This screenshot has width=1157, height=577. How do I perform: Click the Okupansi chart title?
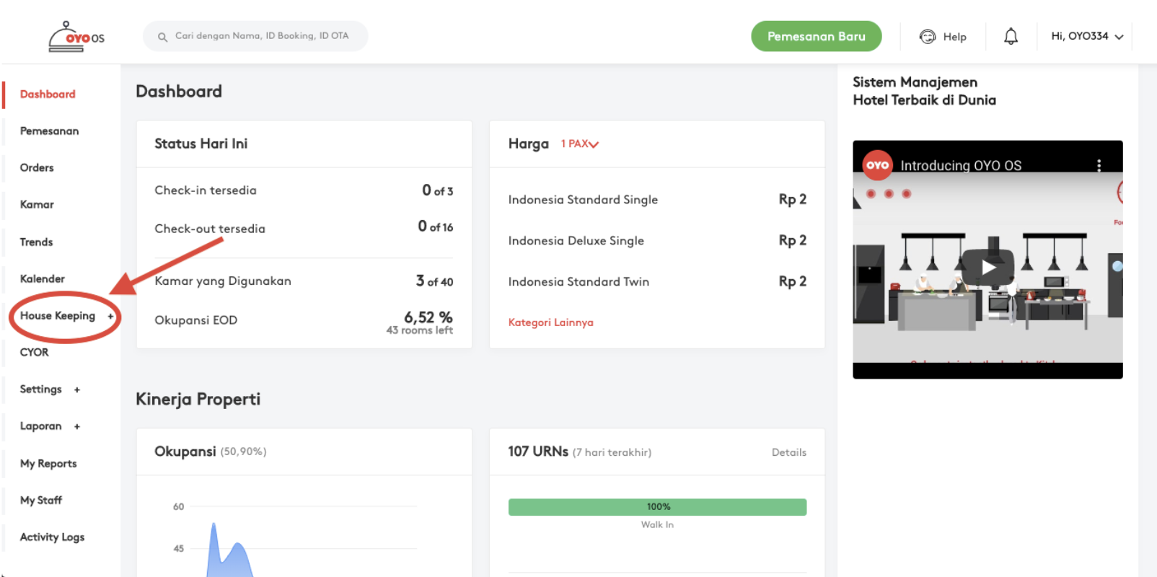click(x=185, y=452)
